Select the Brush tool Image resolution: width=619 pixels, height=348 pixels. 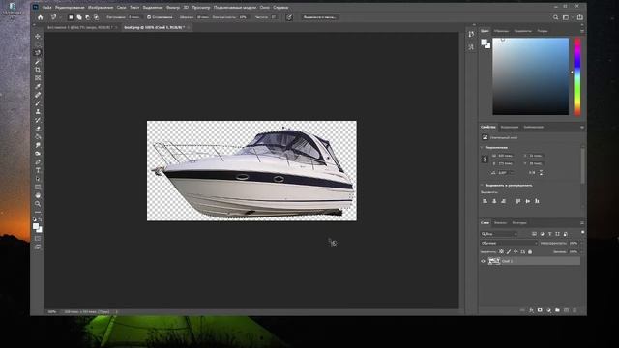pyautogui.click(x=38, y=103)
